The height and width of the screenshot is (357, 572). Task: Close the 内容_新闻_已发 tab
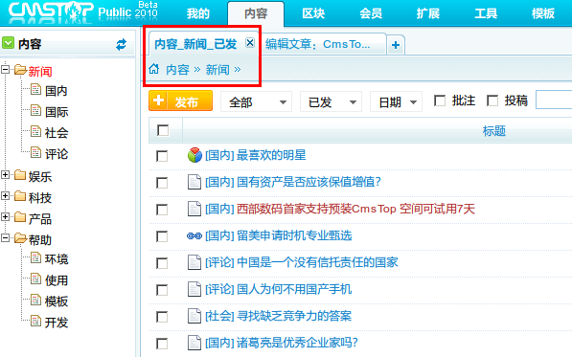[250, 43]
